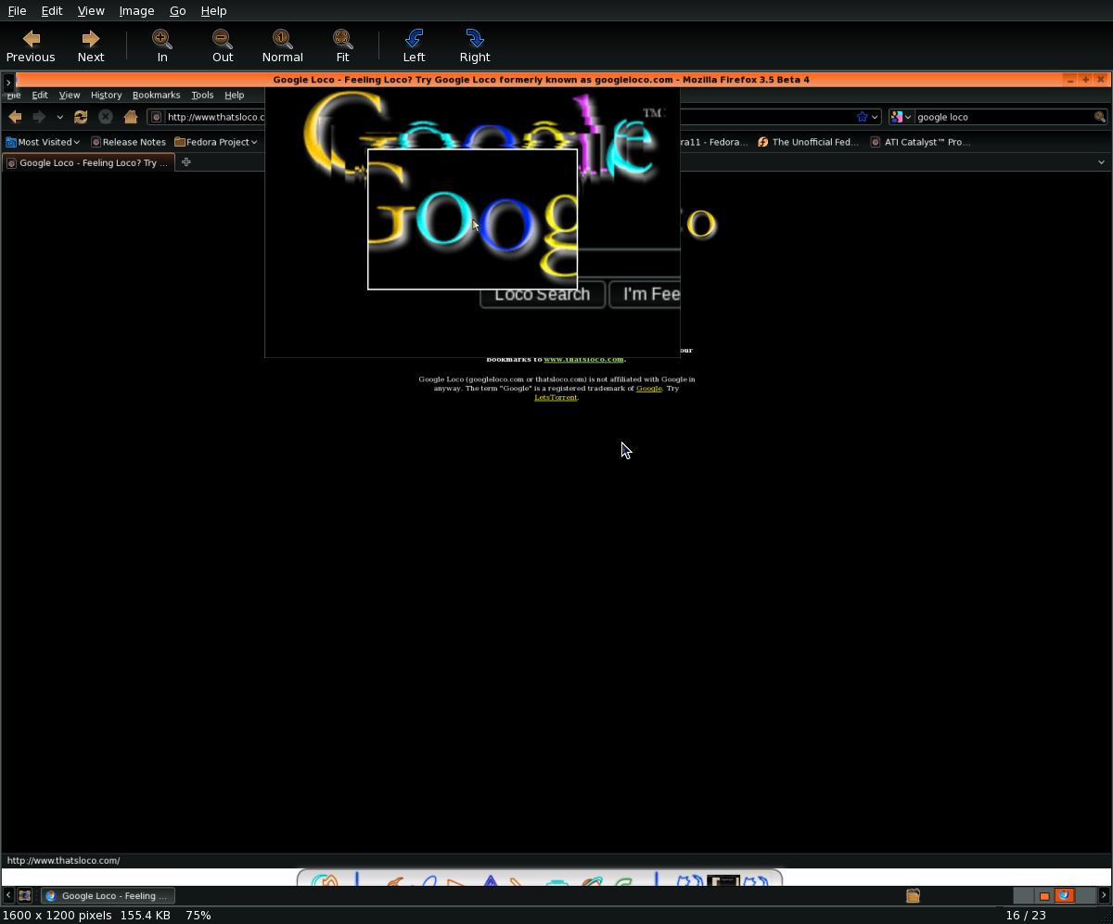Image resolution: width=1113 pixels, height=924 pixels.
Task: Click the '155.4 KB' file size text
Action: [x=145, y=915]
